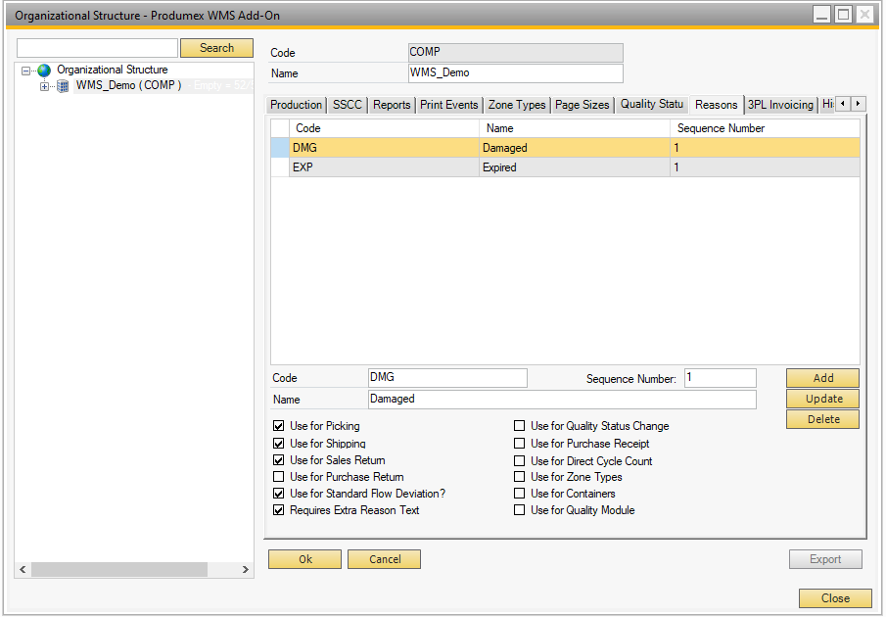
Task: Open the Zone Types tab
Action: tap(517, 105)
